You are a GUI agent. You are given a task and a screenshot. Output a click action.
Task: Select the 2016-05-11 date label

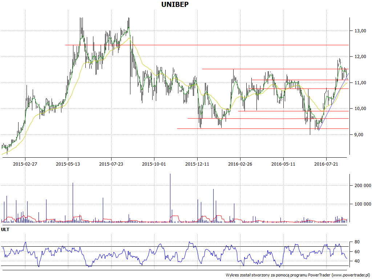tap(283, 164)
